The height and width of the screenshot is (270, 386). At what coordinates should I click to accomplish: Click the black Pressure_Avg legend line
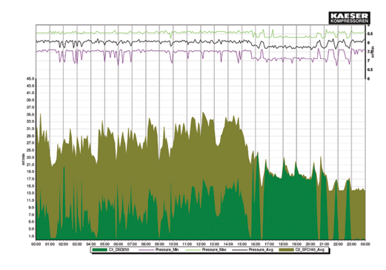(x=239, y=250)
